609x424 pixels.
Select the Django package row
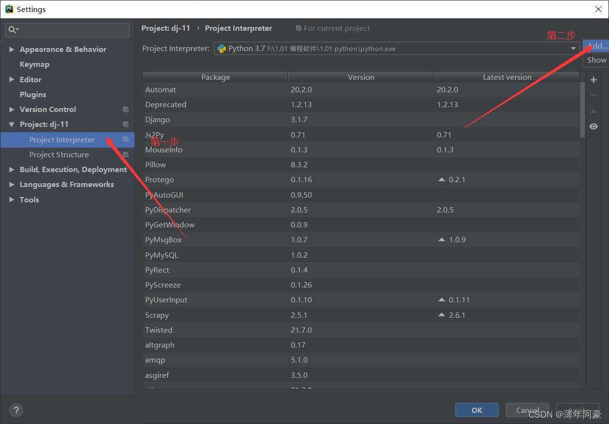(x=361, y=120)
